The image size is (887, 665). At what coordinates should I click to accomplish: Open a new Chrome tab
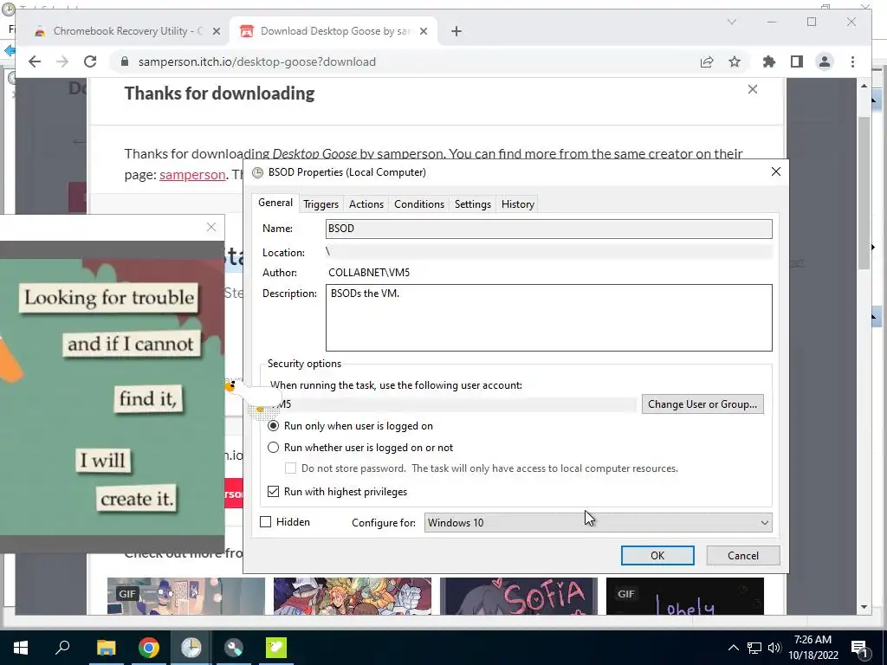[x=456, y=32]
